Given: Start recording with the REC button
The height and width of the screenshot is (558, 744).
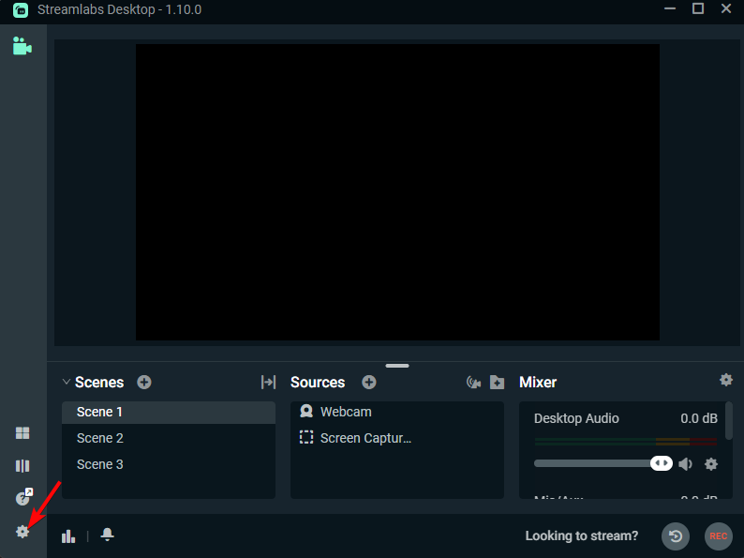Looking at the screenshot, I should [719, 536].
